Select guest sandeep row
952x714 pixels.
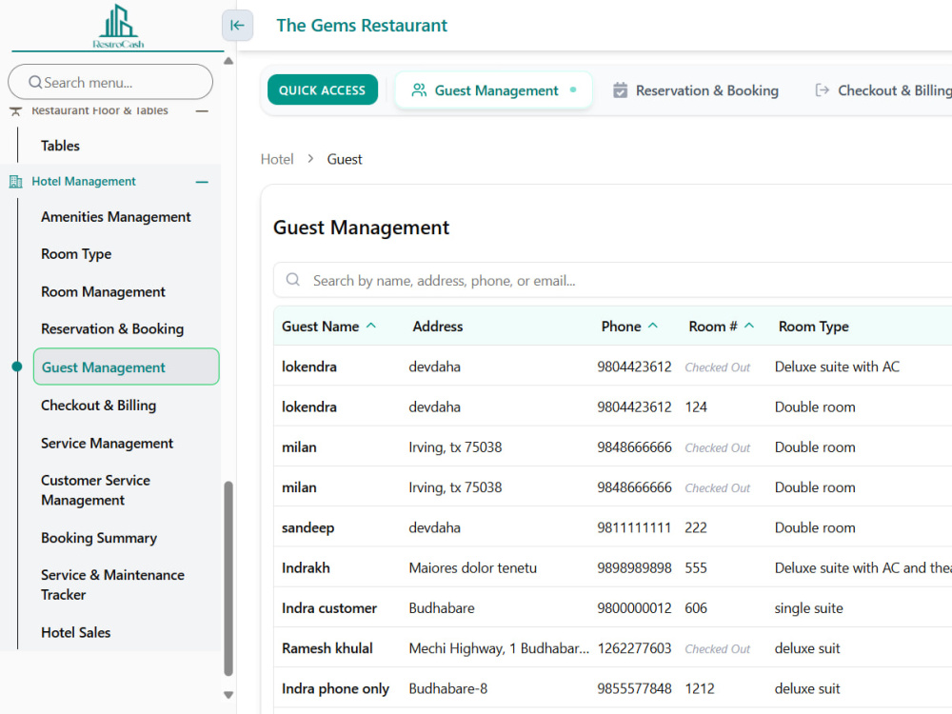[x=612, y=527]
